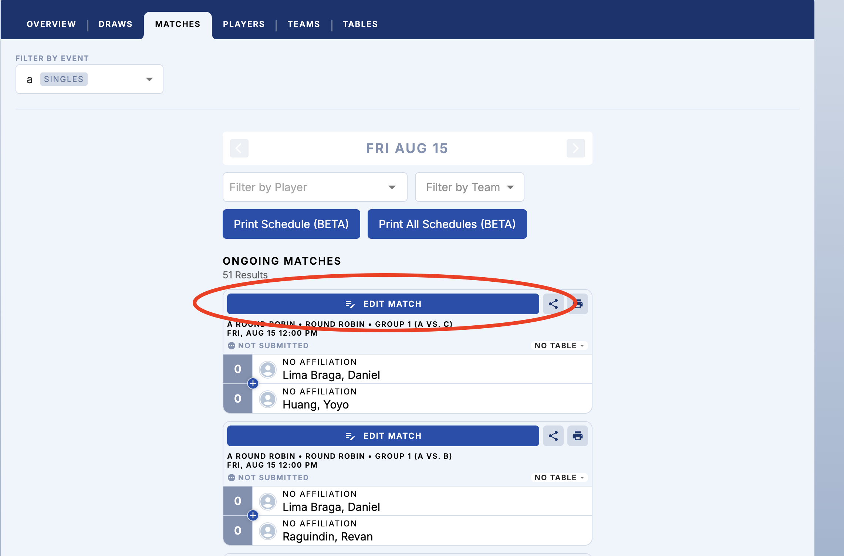Open No Table selector for first match
This screenshot has height=556, width=844.
point(559,346)
